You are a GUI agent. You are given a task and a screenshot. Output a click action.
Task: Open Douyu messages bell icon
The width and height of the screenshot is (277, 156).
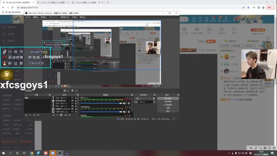point(220,18)
